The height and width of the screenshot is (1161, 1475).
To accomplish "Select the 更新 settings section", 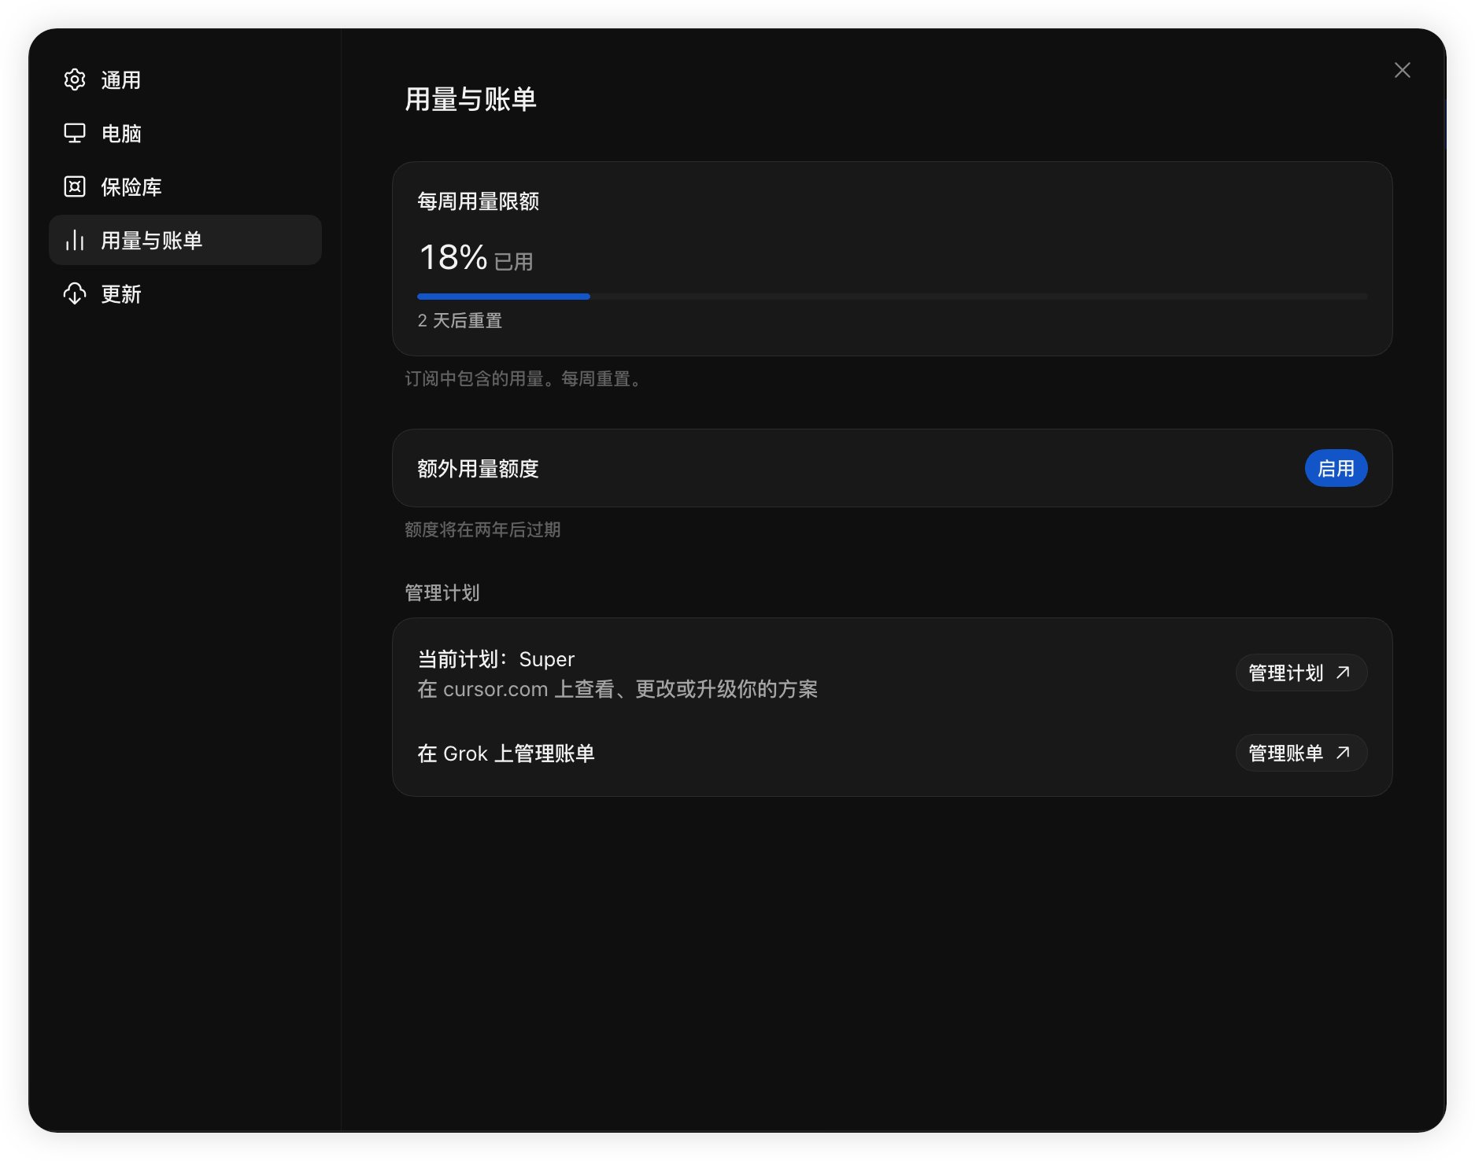I will tap(185, 293).
